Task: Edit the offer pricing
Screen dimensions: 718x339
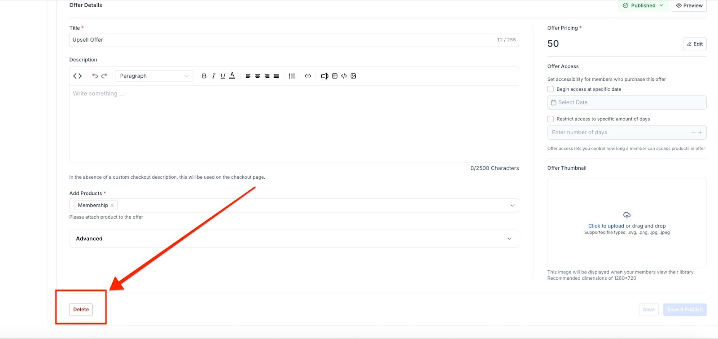Action: [x=695, y=44]
